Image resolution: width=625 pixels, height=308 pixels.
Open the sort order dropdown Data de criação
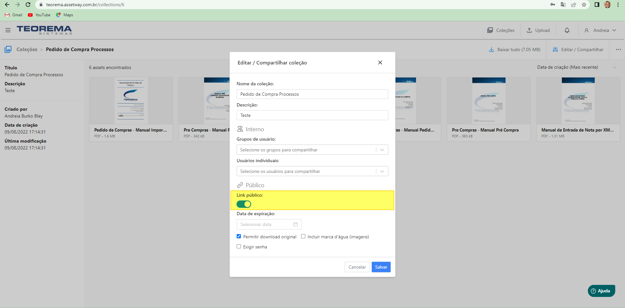point(577,67)
